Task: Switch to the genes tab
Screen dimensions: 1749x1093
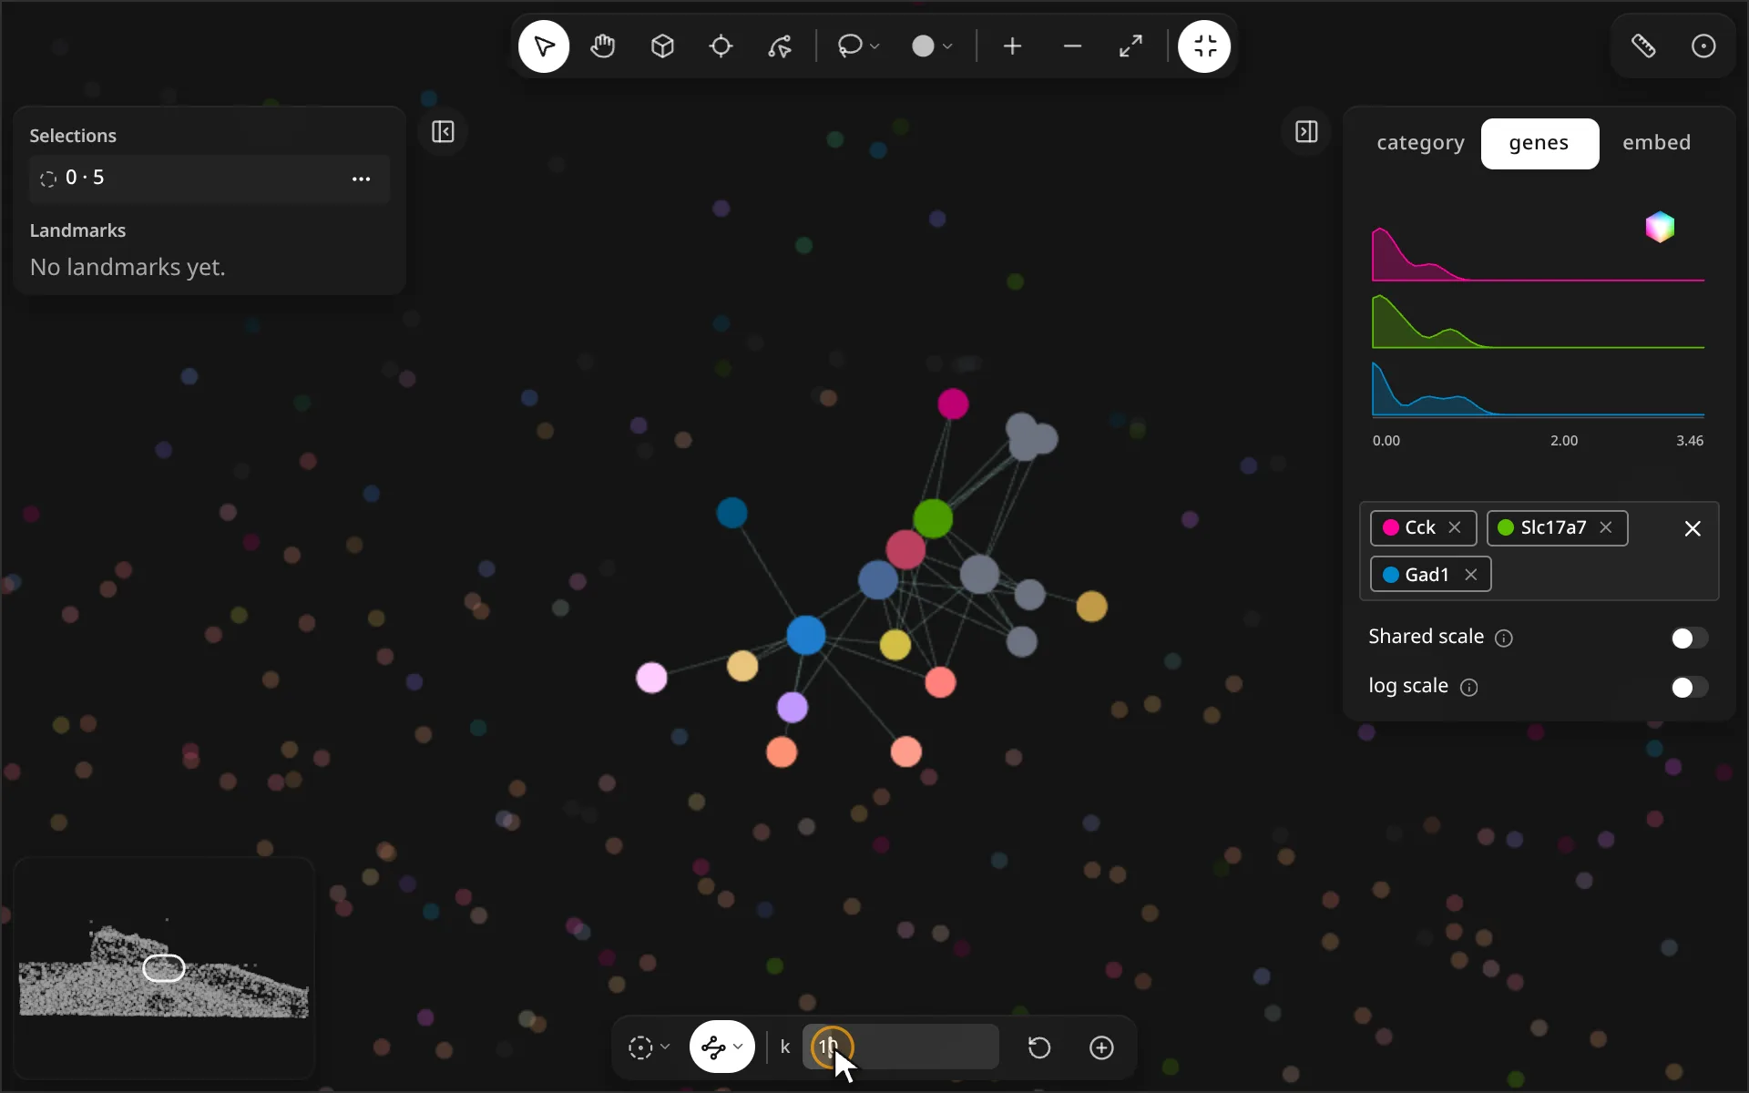Action: click(x=1539, y=143)
